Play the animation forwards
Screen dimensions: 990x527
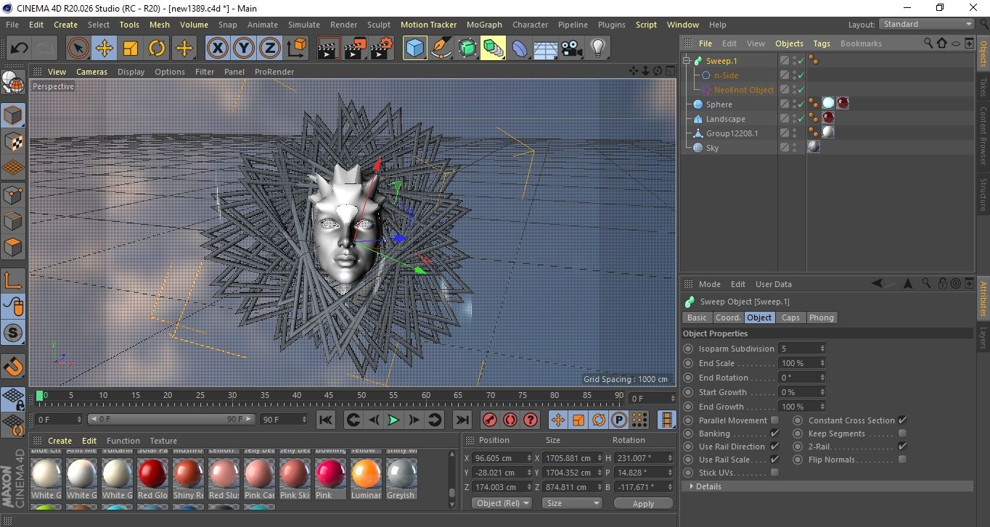[x=393, y=420]
